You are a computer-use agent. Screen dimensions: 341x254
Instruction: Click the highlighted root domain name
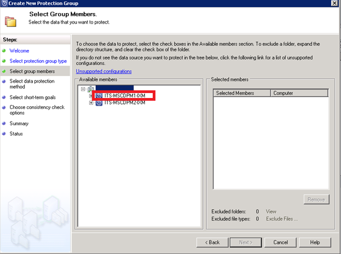114,88
